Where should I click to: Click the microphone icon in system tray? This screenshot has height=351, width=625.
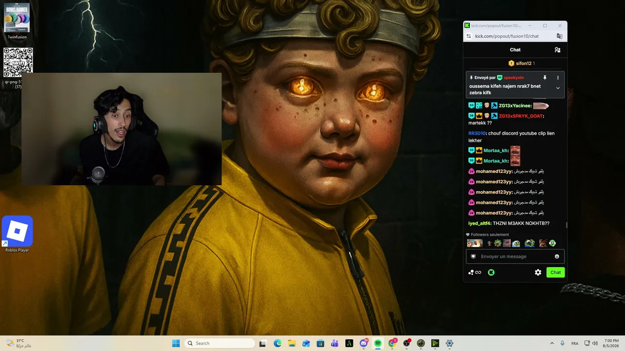[562, 343]
